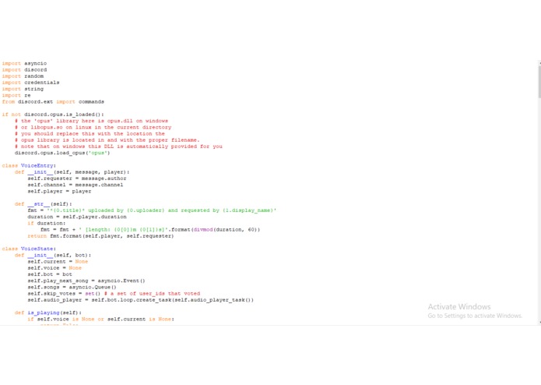Click "self.skip_votes = set()" line
Screen dimensions: 541x385
tap(114, 294)
